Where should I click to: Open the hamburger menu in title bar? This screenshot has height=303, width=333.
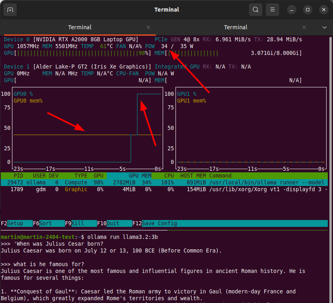click(x=272, y=10)
